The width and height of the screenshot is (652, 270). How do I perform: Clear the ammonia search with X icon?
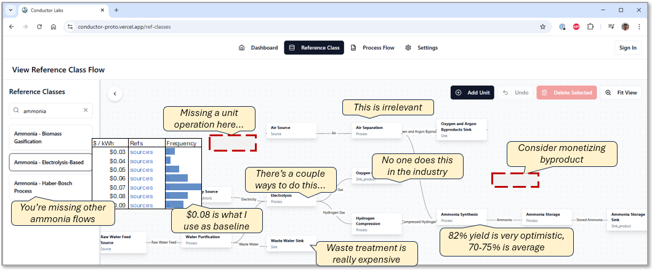pos(86,111)
